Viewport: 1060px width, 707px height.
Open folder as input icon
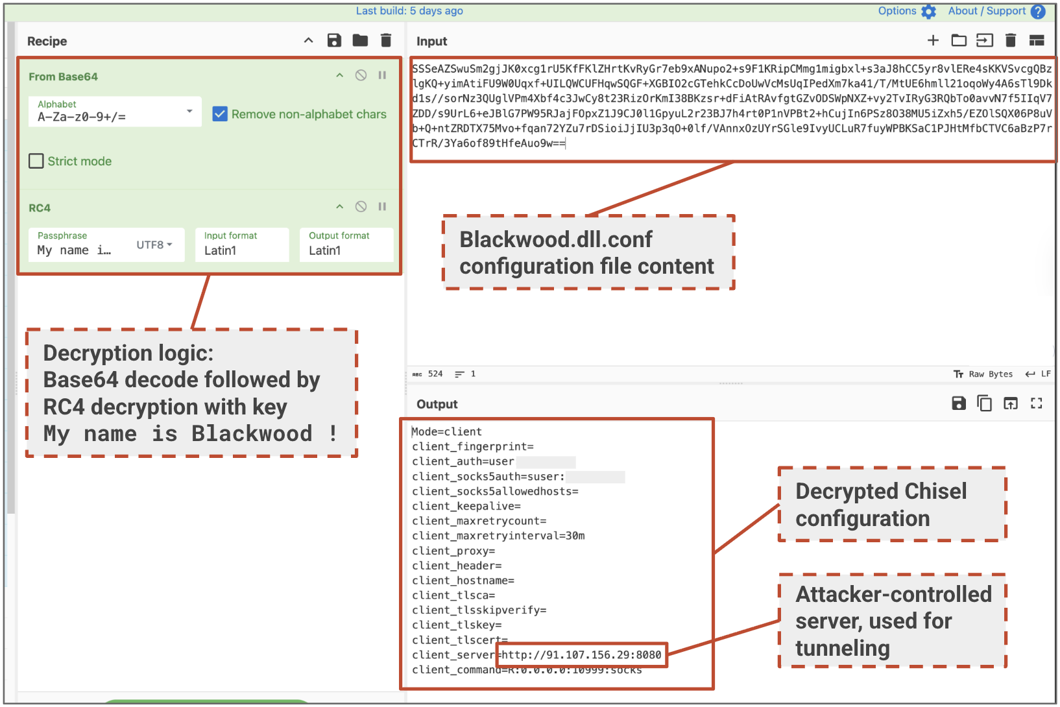959,41
